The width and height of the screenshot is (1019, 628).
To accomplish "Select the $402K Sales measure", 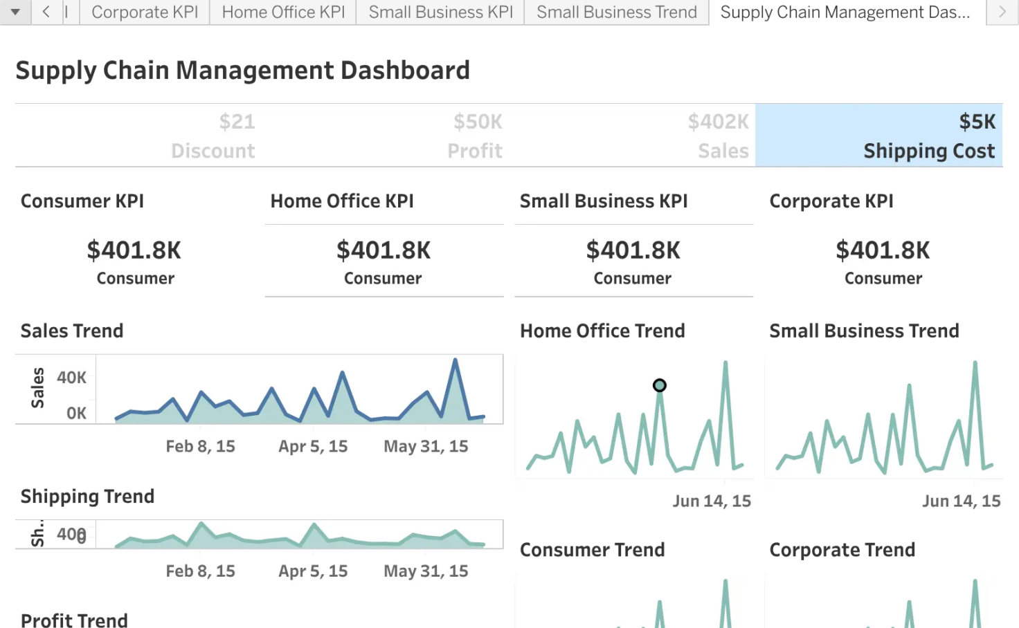I will tap(631, 136).
